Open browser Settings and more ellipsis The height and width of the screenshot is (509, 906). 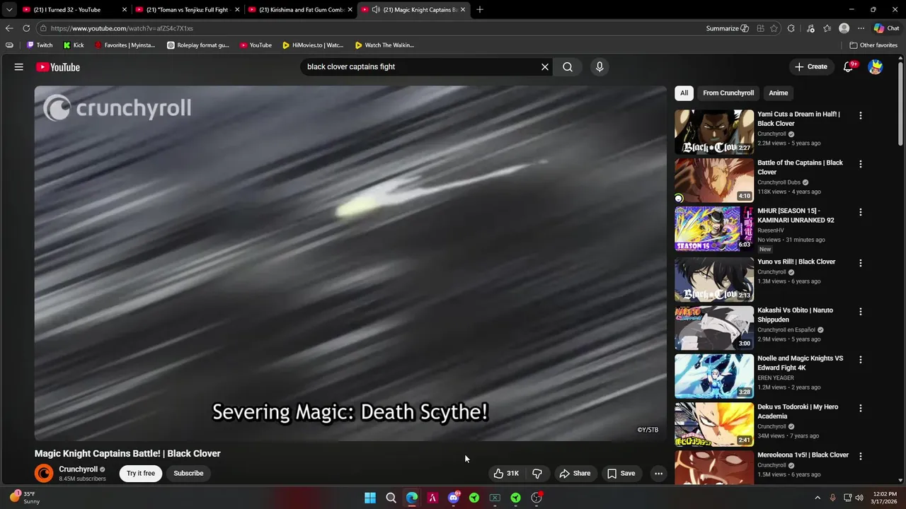coord(861,28)
